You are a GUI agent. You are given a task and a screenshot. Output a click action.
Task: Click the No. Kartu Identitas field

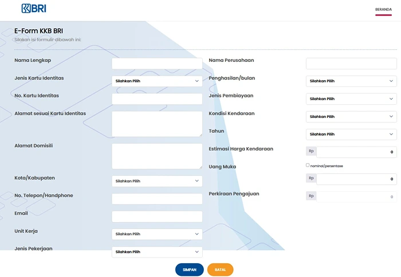(x=157, y=98)
